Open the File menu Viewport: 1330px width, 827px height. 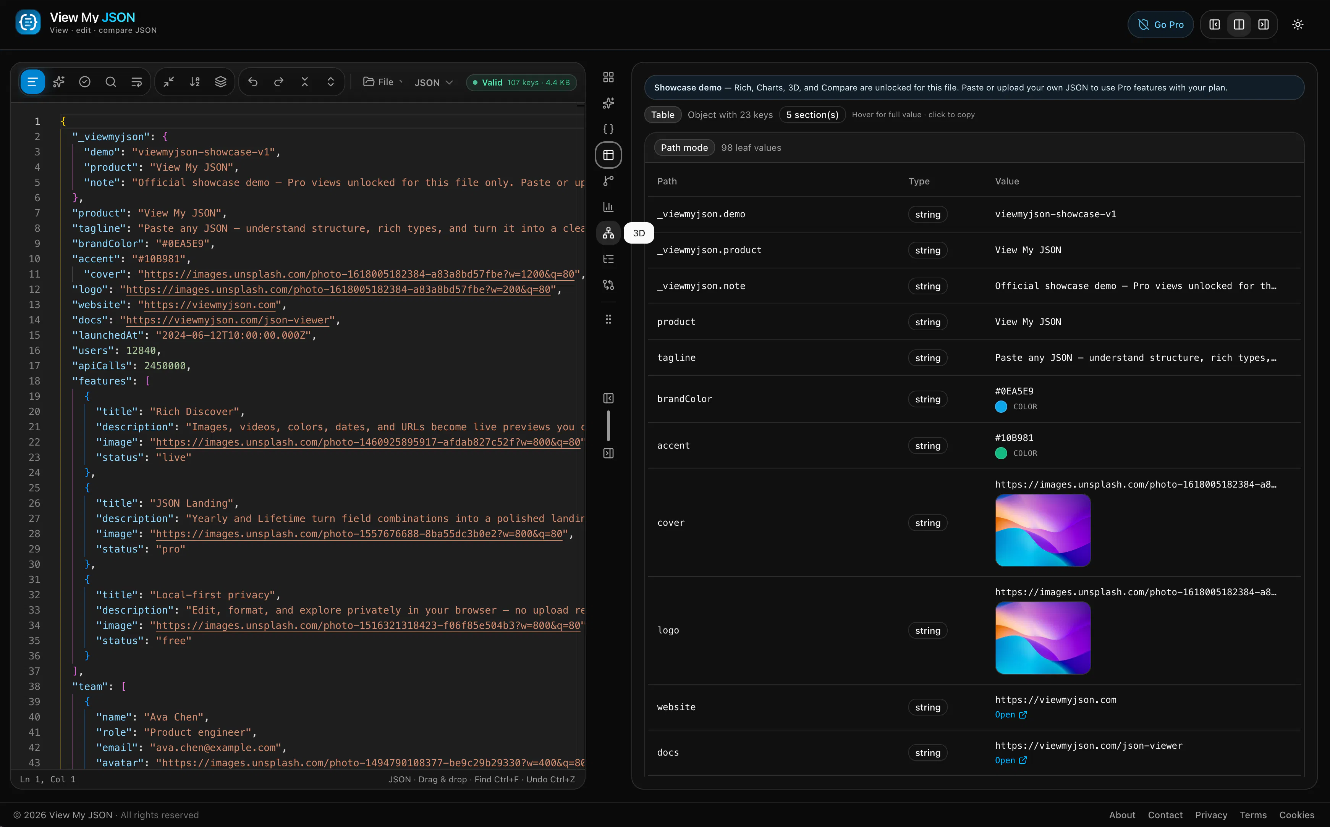383,82
